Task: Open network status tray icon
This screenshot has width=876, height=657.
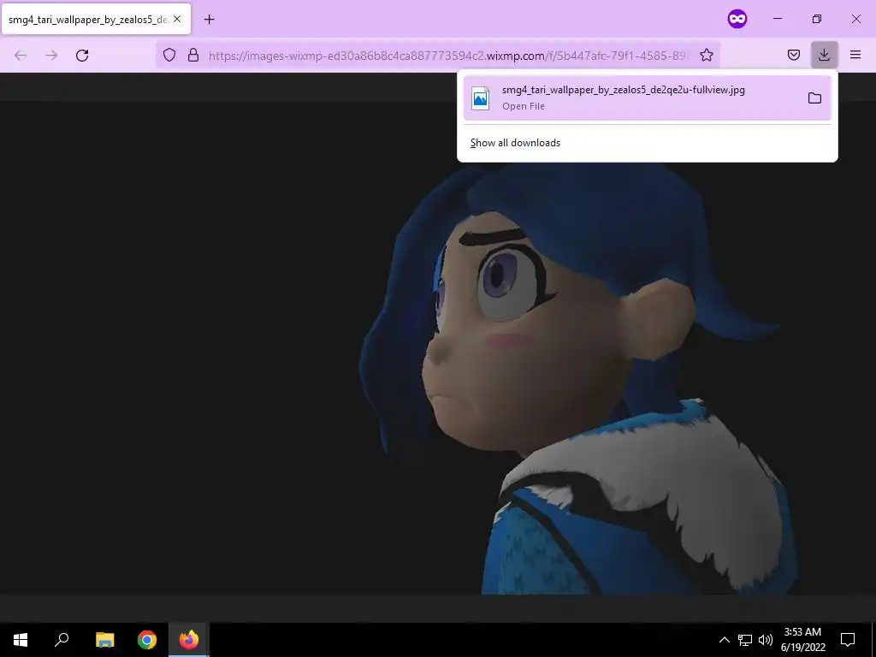Action: [x=745, y=640]
